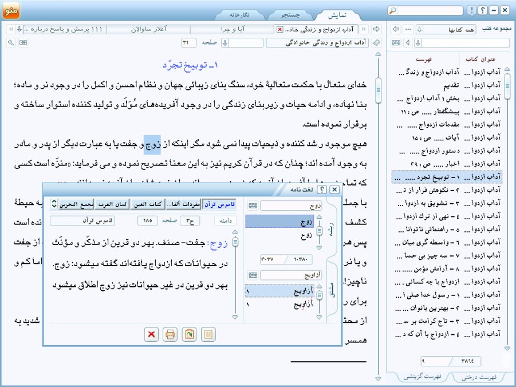Viewport: 516px width, 387px height.
Task: Open the tab list dropdown arrow beside ۱۱۱ پرسش
Action: click(19, 29)
